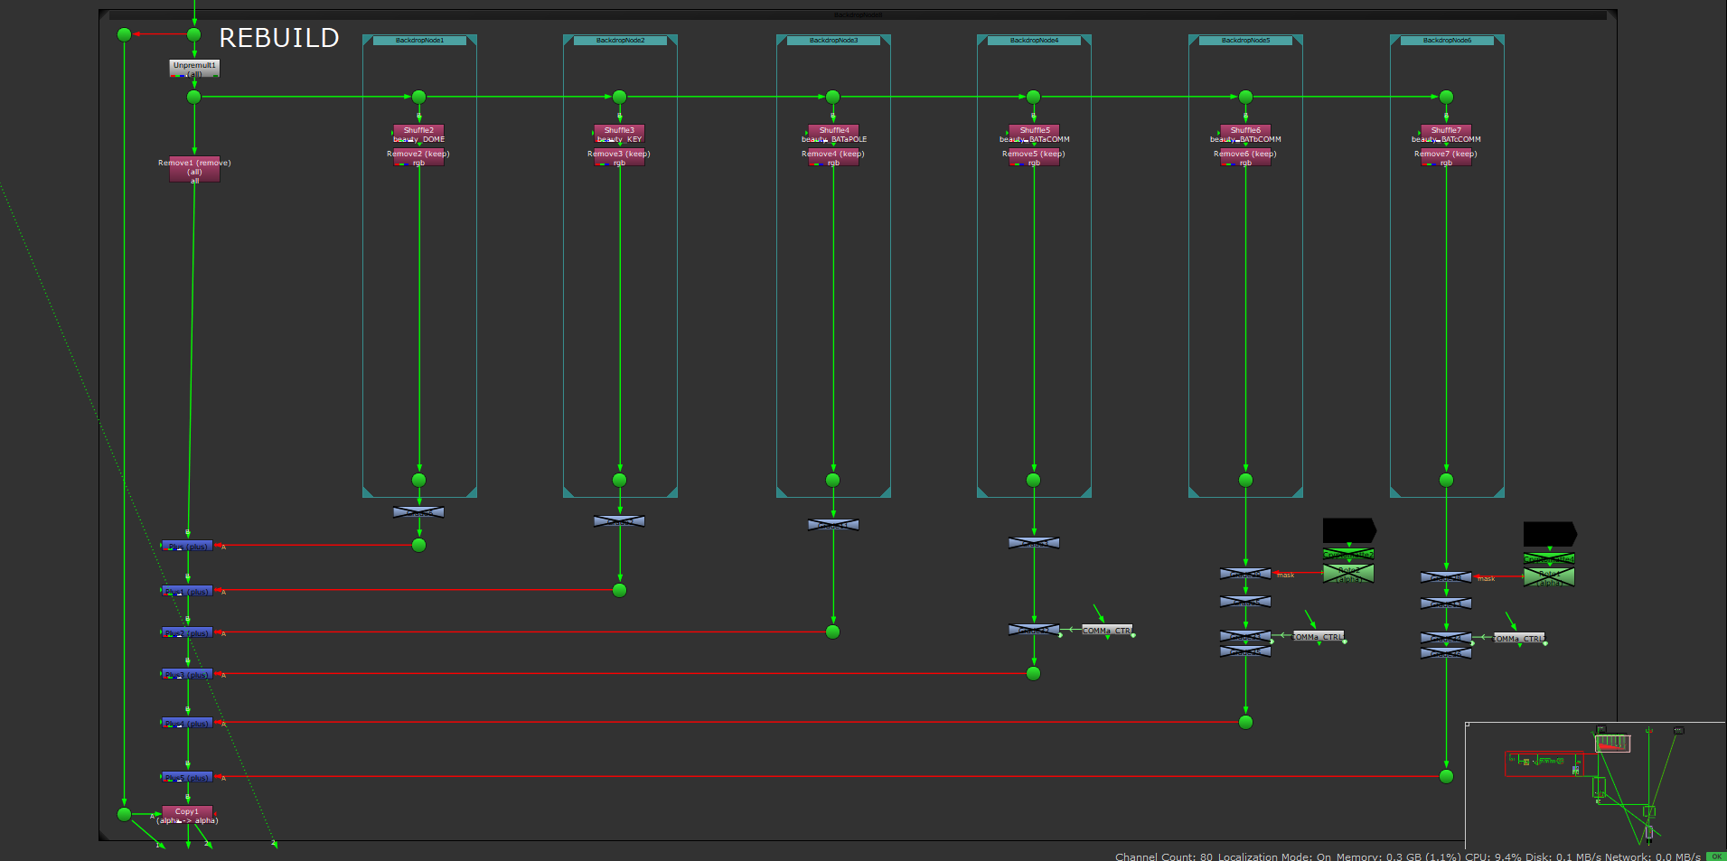Select the Remove1 (remove) node
The image size is (1727, 861).
pyautogui.click(x=194, y=170)
